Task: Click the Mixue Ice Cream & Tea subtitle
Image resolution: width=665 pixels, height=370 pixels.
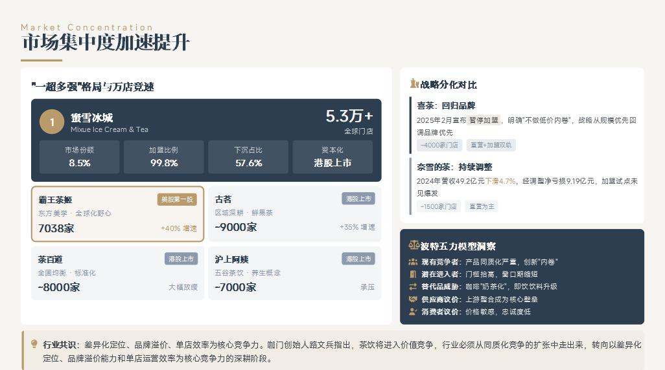Action: tap(110, 129)
